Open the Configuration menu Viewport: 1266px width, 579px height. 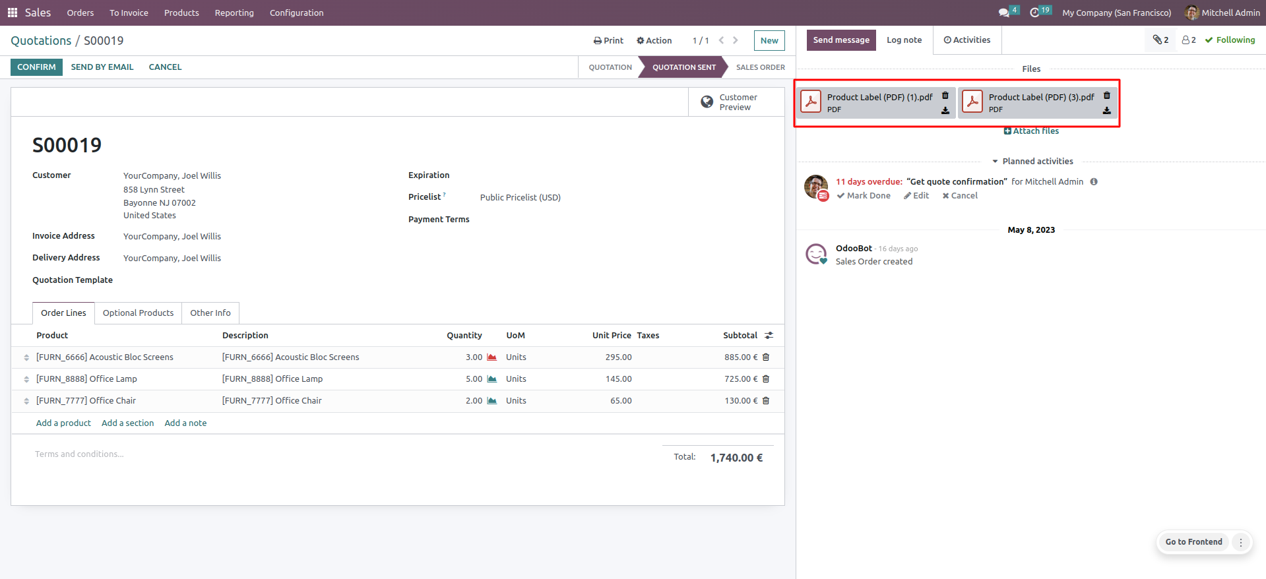point(296,13)
